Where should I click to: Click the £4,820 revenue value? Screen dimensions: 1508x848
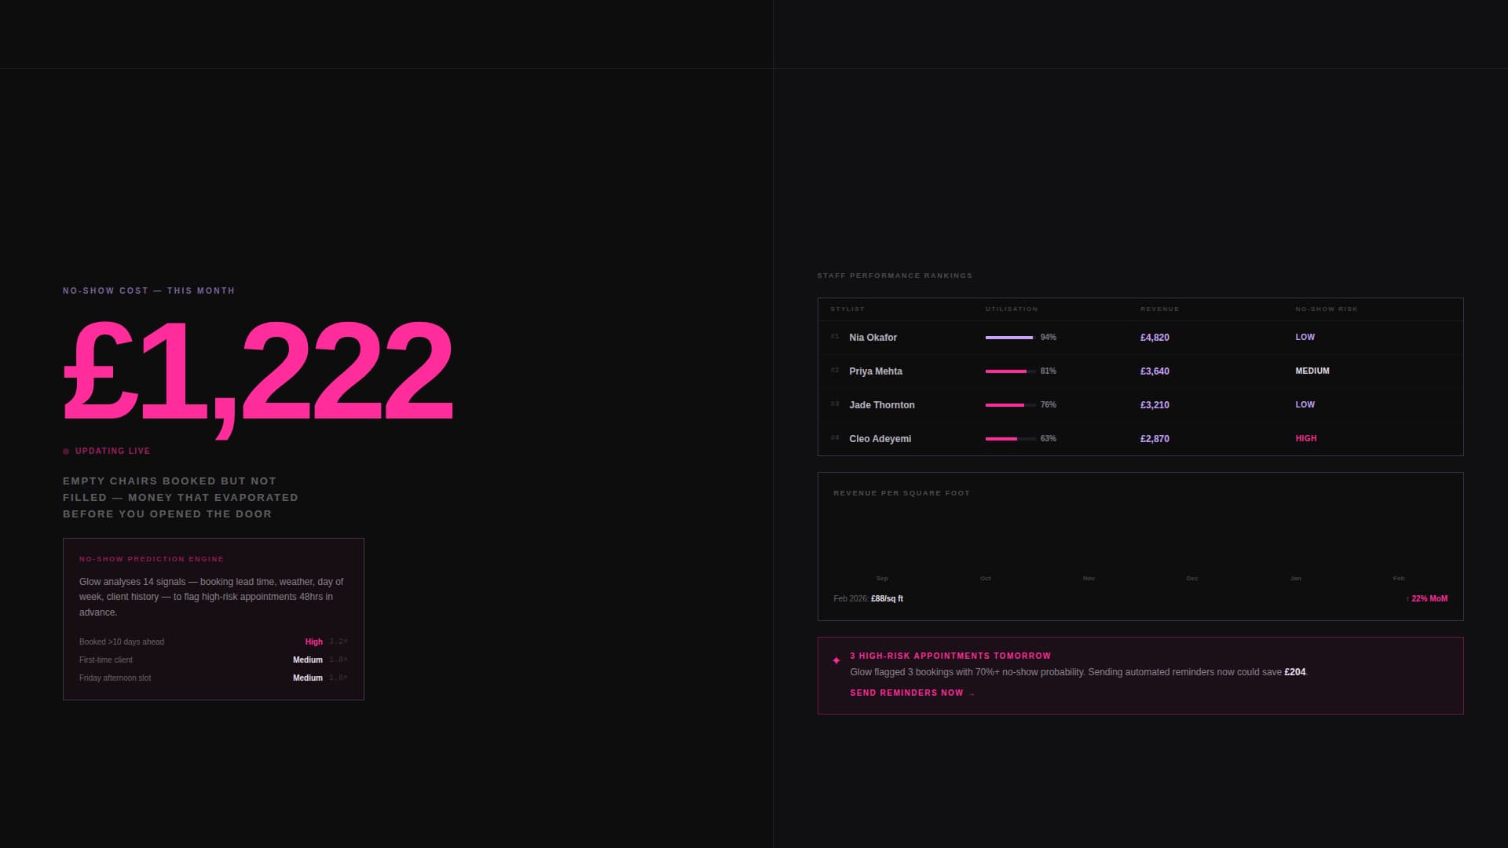pyautogui.click(x=1155, y=338)
